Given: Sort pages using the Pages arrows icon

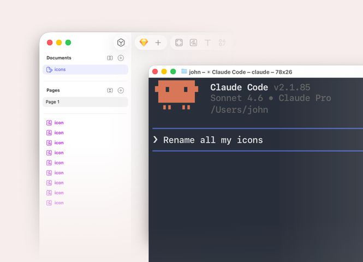Looking at the screenshot, I should [110, 90].
